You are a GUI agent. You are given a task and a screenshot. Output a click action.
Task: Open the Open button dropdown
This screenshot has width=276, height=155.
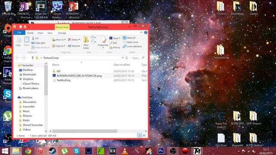click(x=120, y=38)
